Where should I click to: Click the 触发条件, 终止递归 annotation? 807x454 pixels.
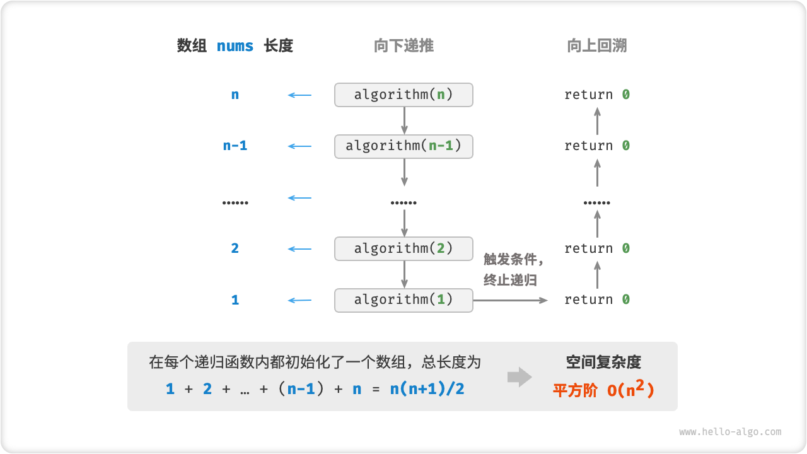point(513,270)
